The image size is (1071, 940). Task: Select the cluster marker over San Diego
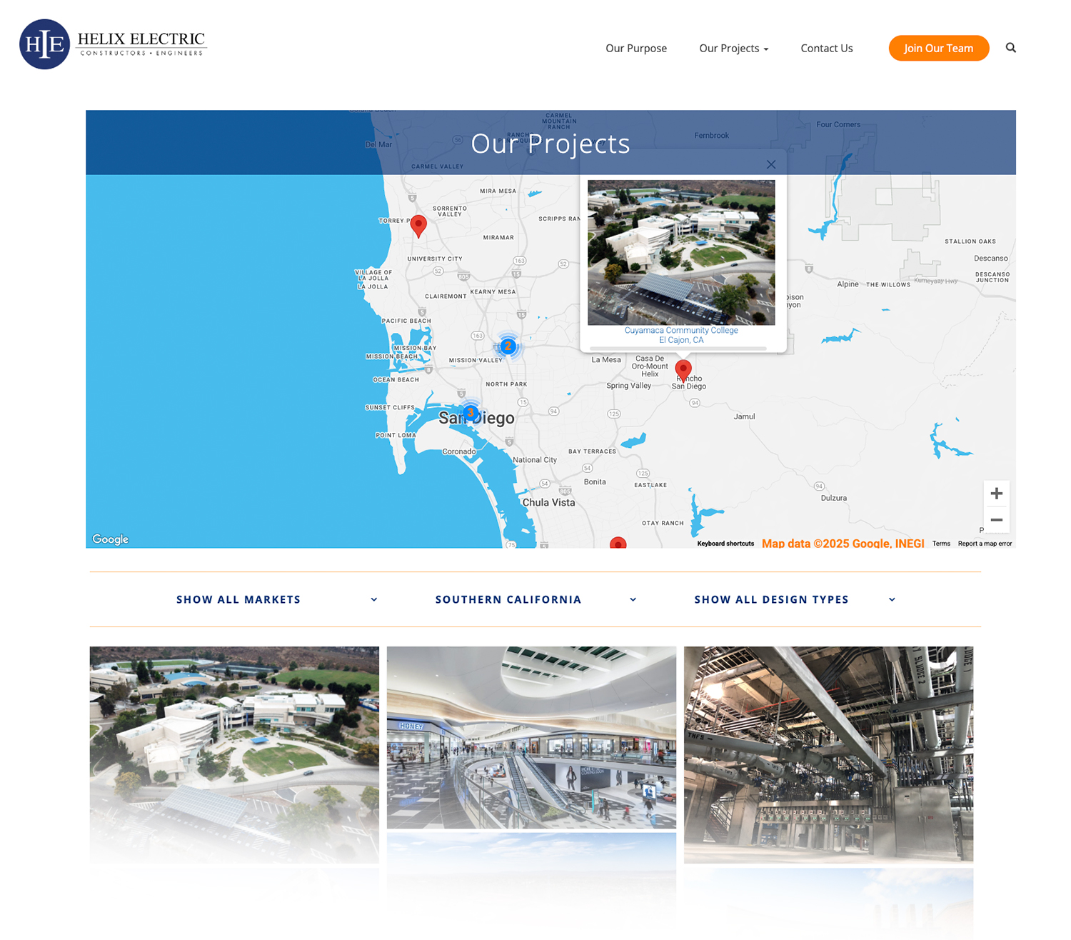pos(471,413)
